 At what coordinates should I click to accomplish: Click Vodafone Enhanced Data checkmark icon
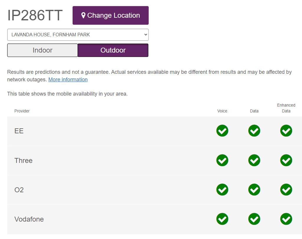[286, 219]
